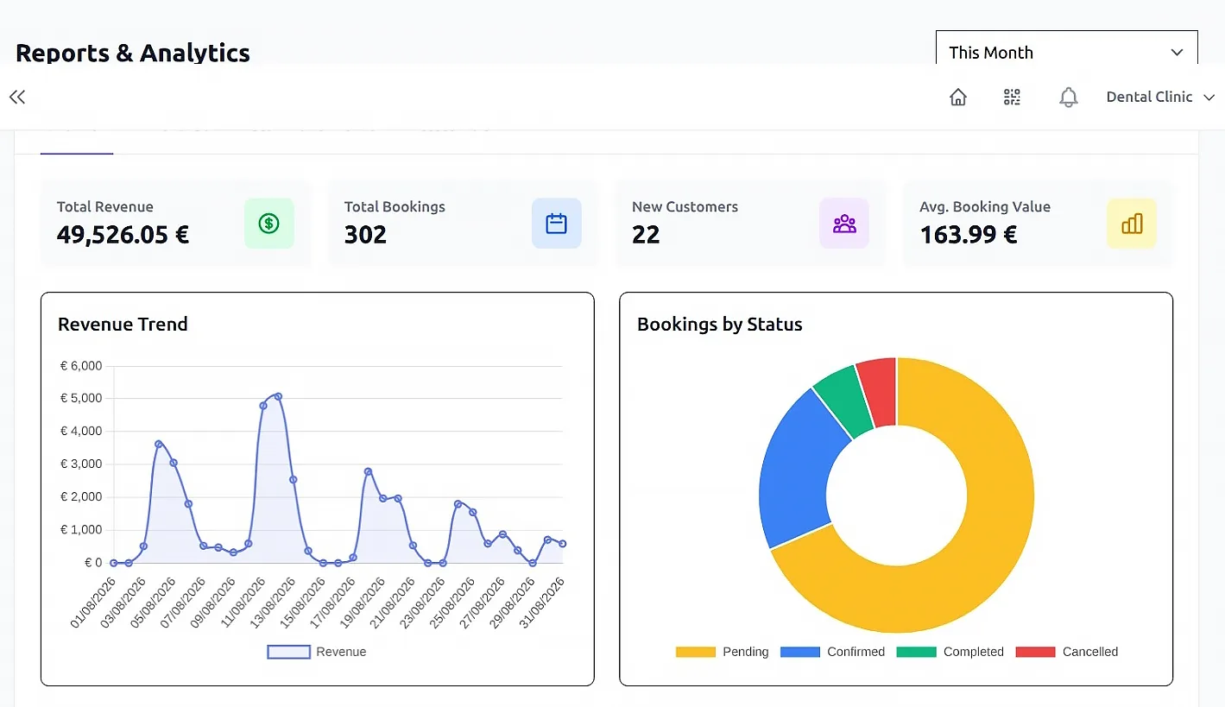Click the € 6,000 axis label
The height and width of the screenshot is (707, 1225).
pyautogui.click(x=81, y=366)
